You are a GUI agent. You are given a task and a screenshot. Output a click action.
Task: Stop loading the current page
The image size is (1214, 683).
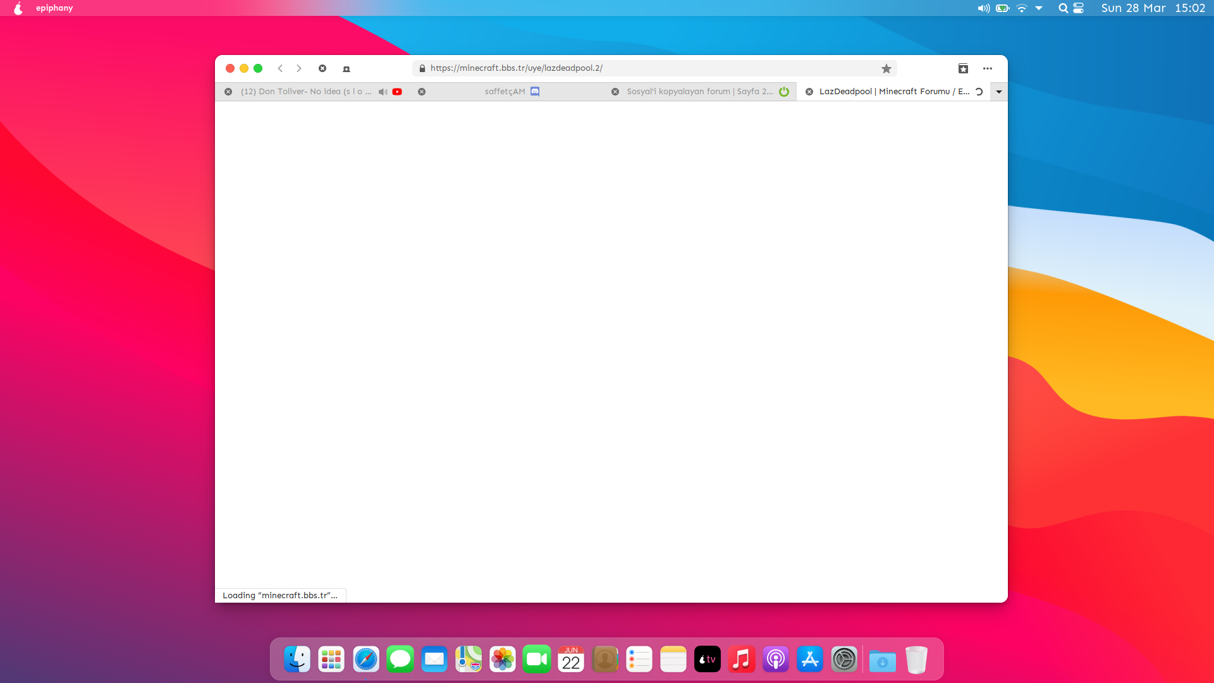point(322,68)
